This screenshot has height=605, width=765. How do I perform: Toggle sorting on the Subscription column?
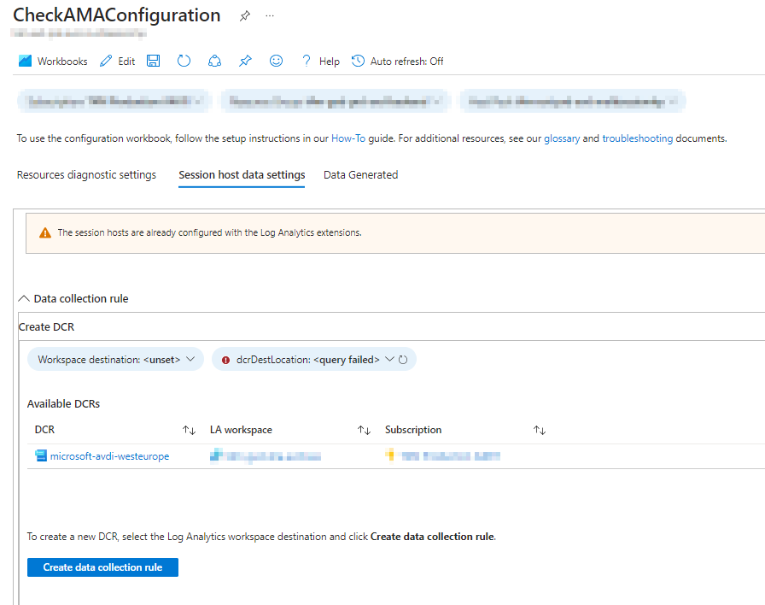point(540,429)
